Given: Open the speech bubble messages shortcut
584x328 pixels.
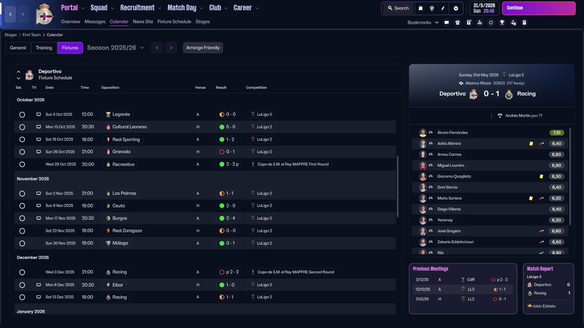Looking at the screenshot, I should pyautogui.click(x=446, y=22).
